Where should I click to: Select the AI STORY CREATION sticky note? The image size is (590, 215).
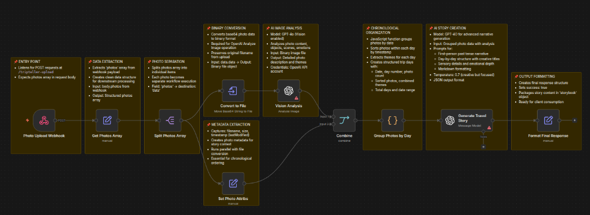click(467, 87)
